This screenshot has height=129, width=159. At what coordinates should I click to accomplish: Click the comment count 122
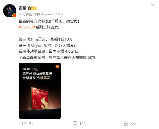coord(82,124)
